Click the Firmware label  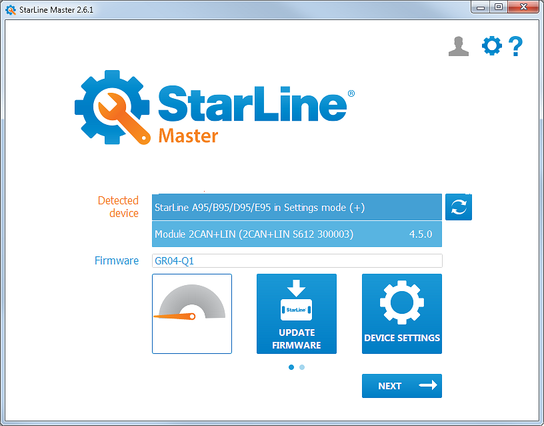tap(117, 260)
